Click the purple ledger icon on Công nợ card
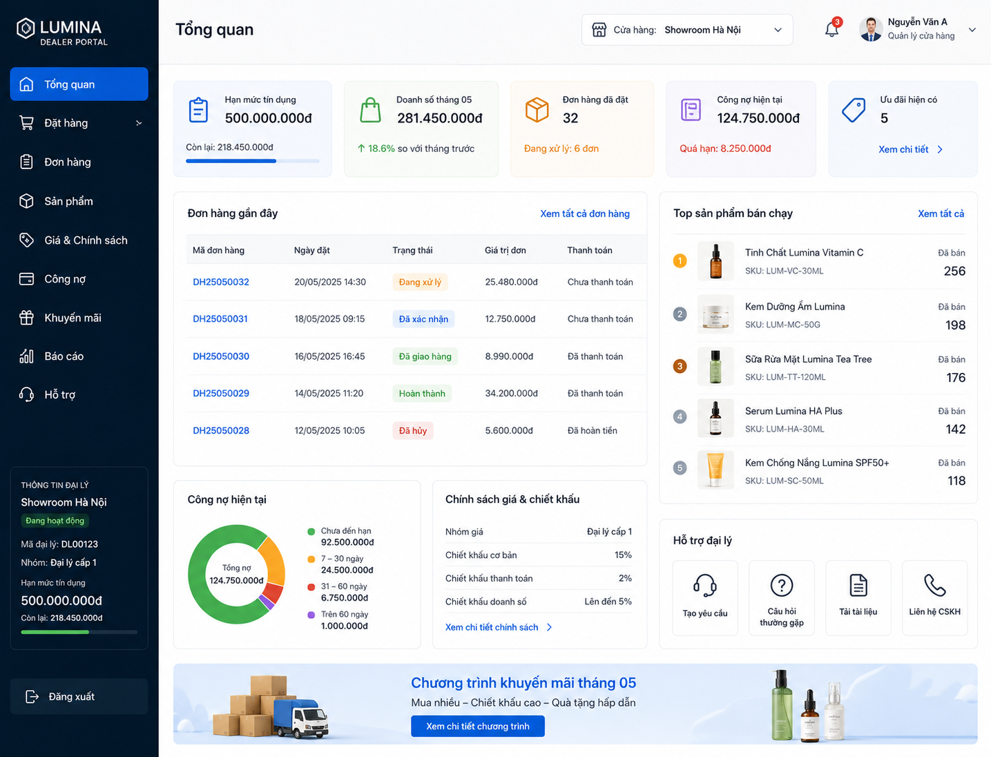Screen dimensions: 991x757 [691, 110]
